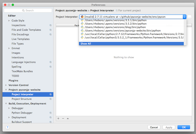Click the remove package minus icon
196x134 pixels.
tap(63, 119)
